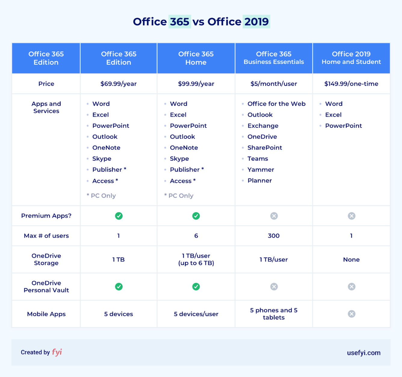
Task: Click Personal Vault green check in $69.99/year column
Action: tap(119, 287)
